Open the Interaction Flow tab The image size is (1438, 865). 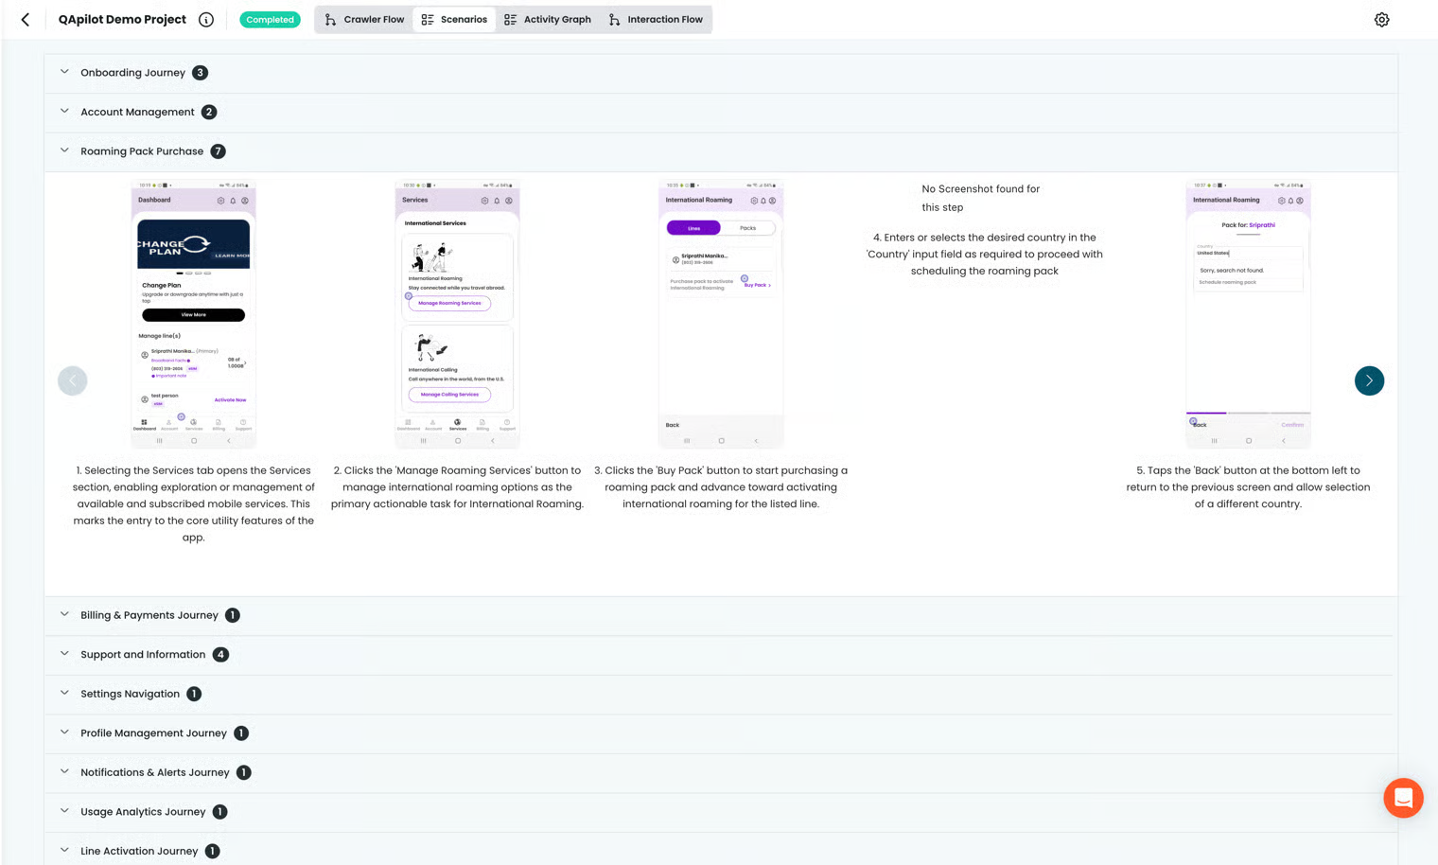[x=656, y=20]
